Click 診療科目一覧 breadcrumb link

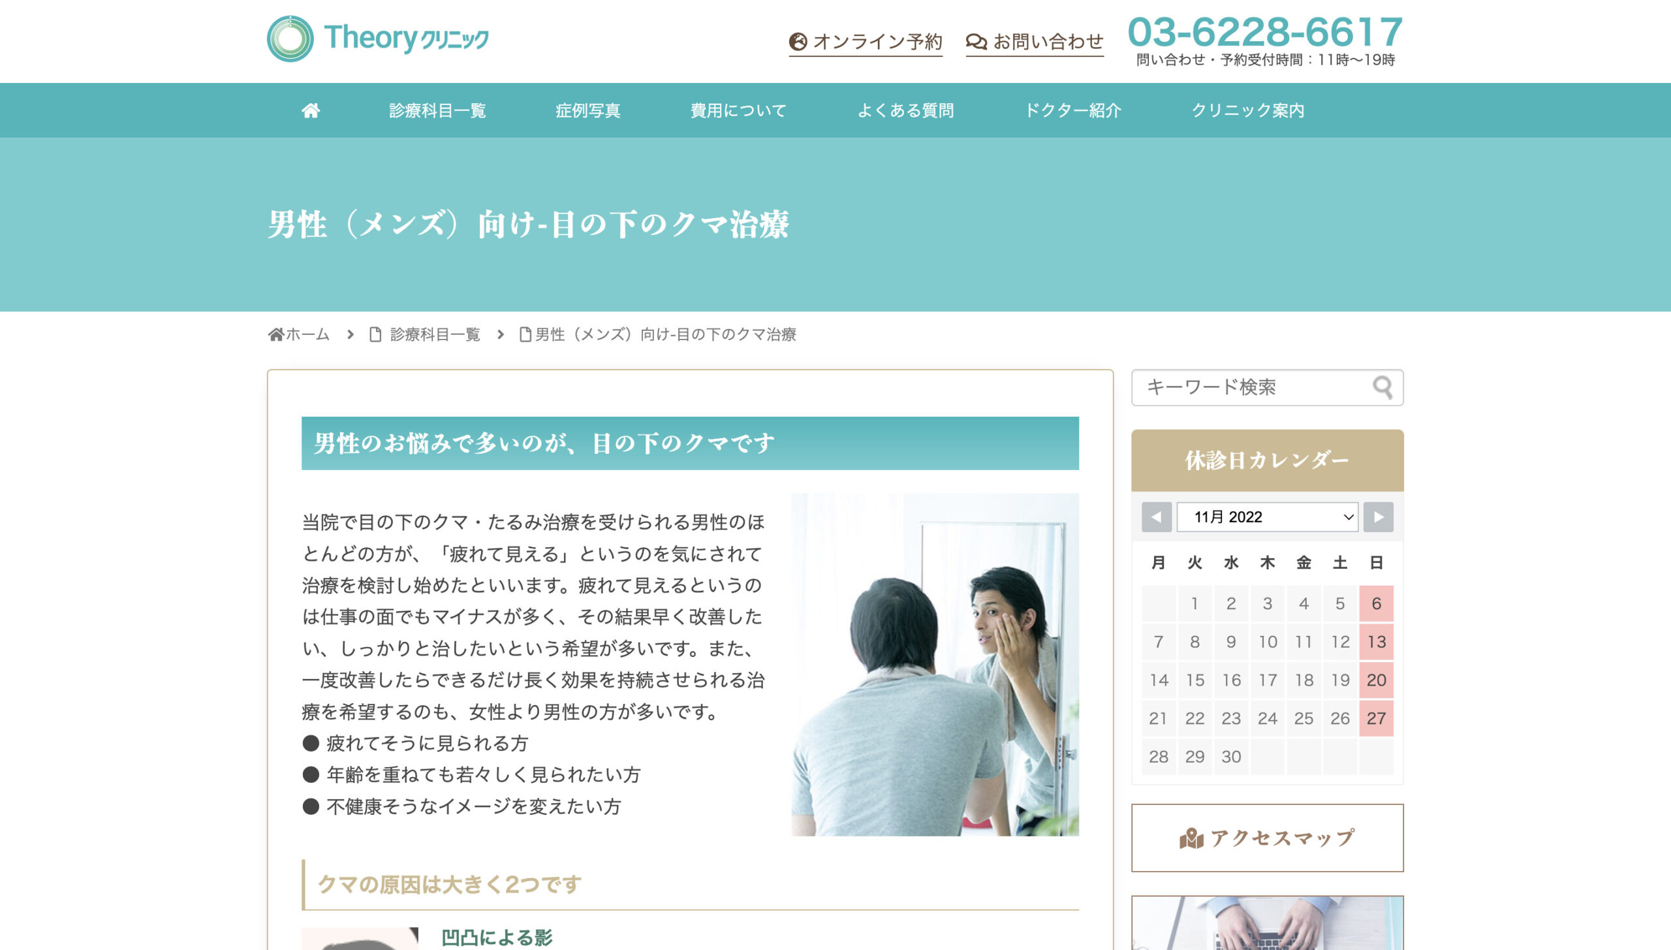434,335
